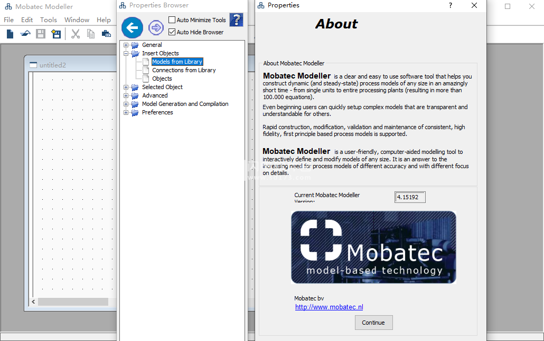
Task: Collapse the Insert Objects tree node
Action: 126,53
